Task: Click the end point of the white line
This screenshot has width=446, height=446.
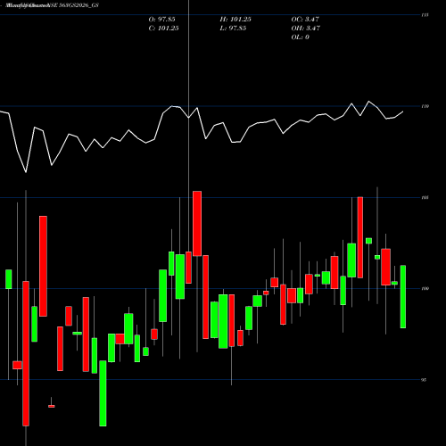Action: [403, 111]
